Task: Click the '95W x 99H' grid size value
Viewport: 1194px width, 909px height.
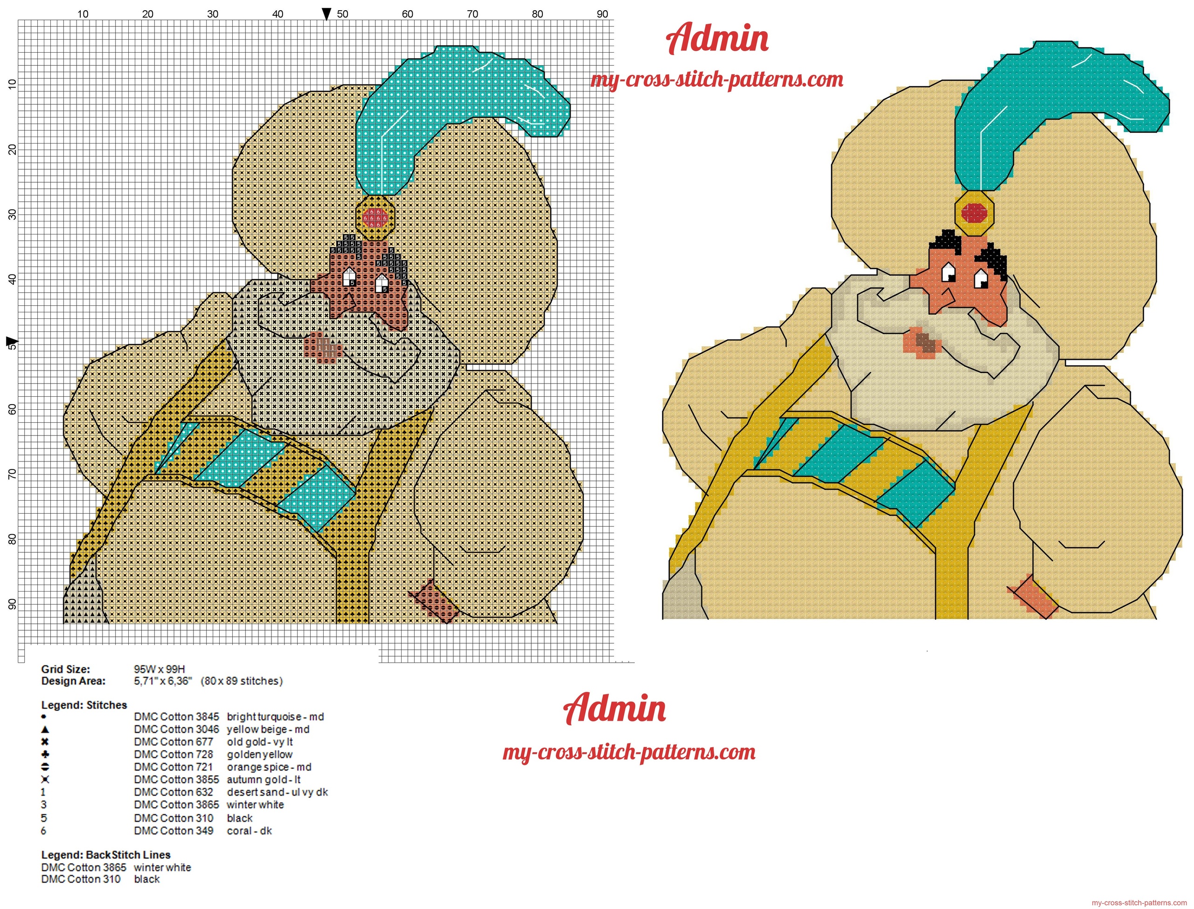Action: (x=160, y=669)
